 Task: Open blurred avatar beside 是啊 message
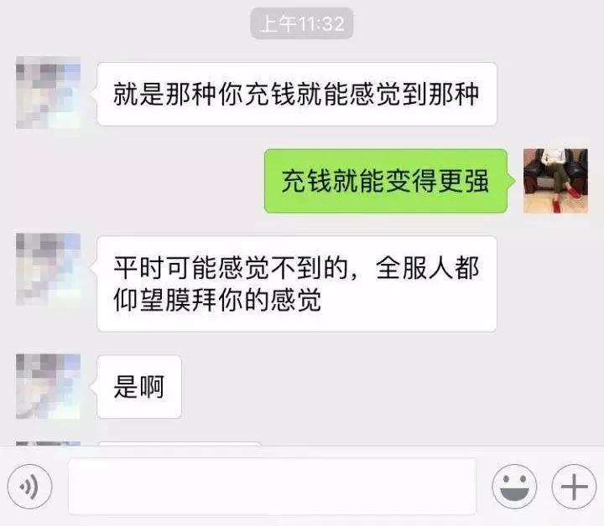tap(48, 386)
